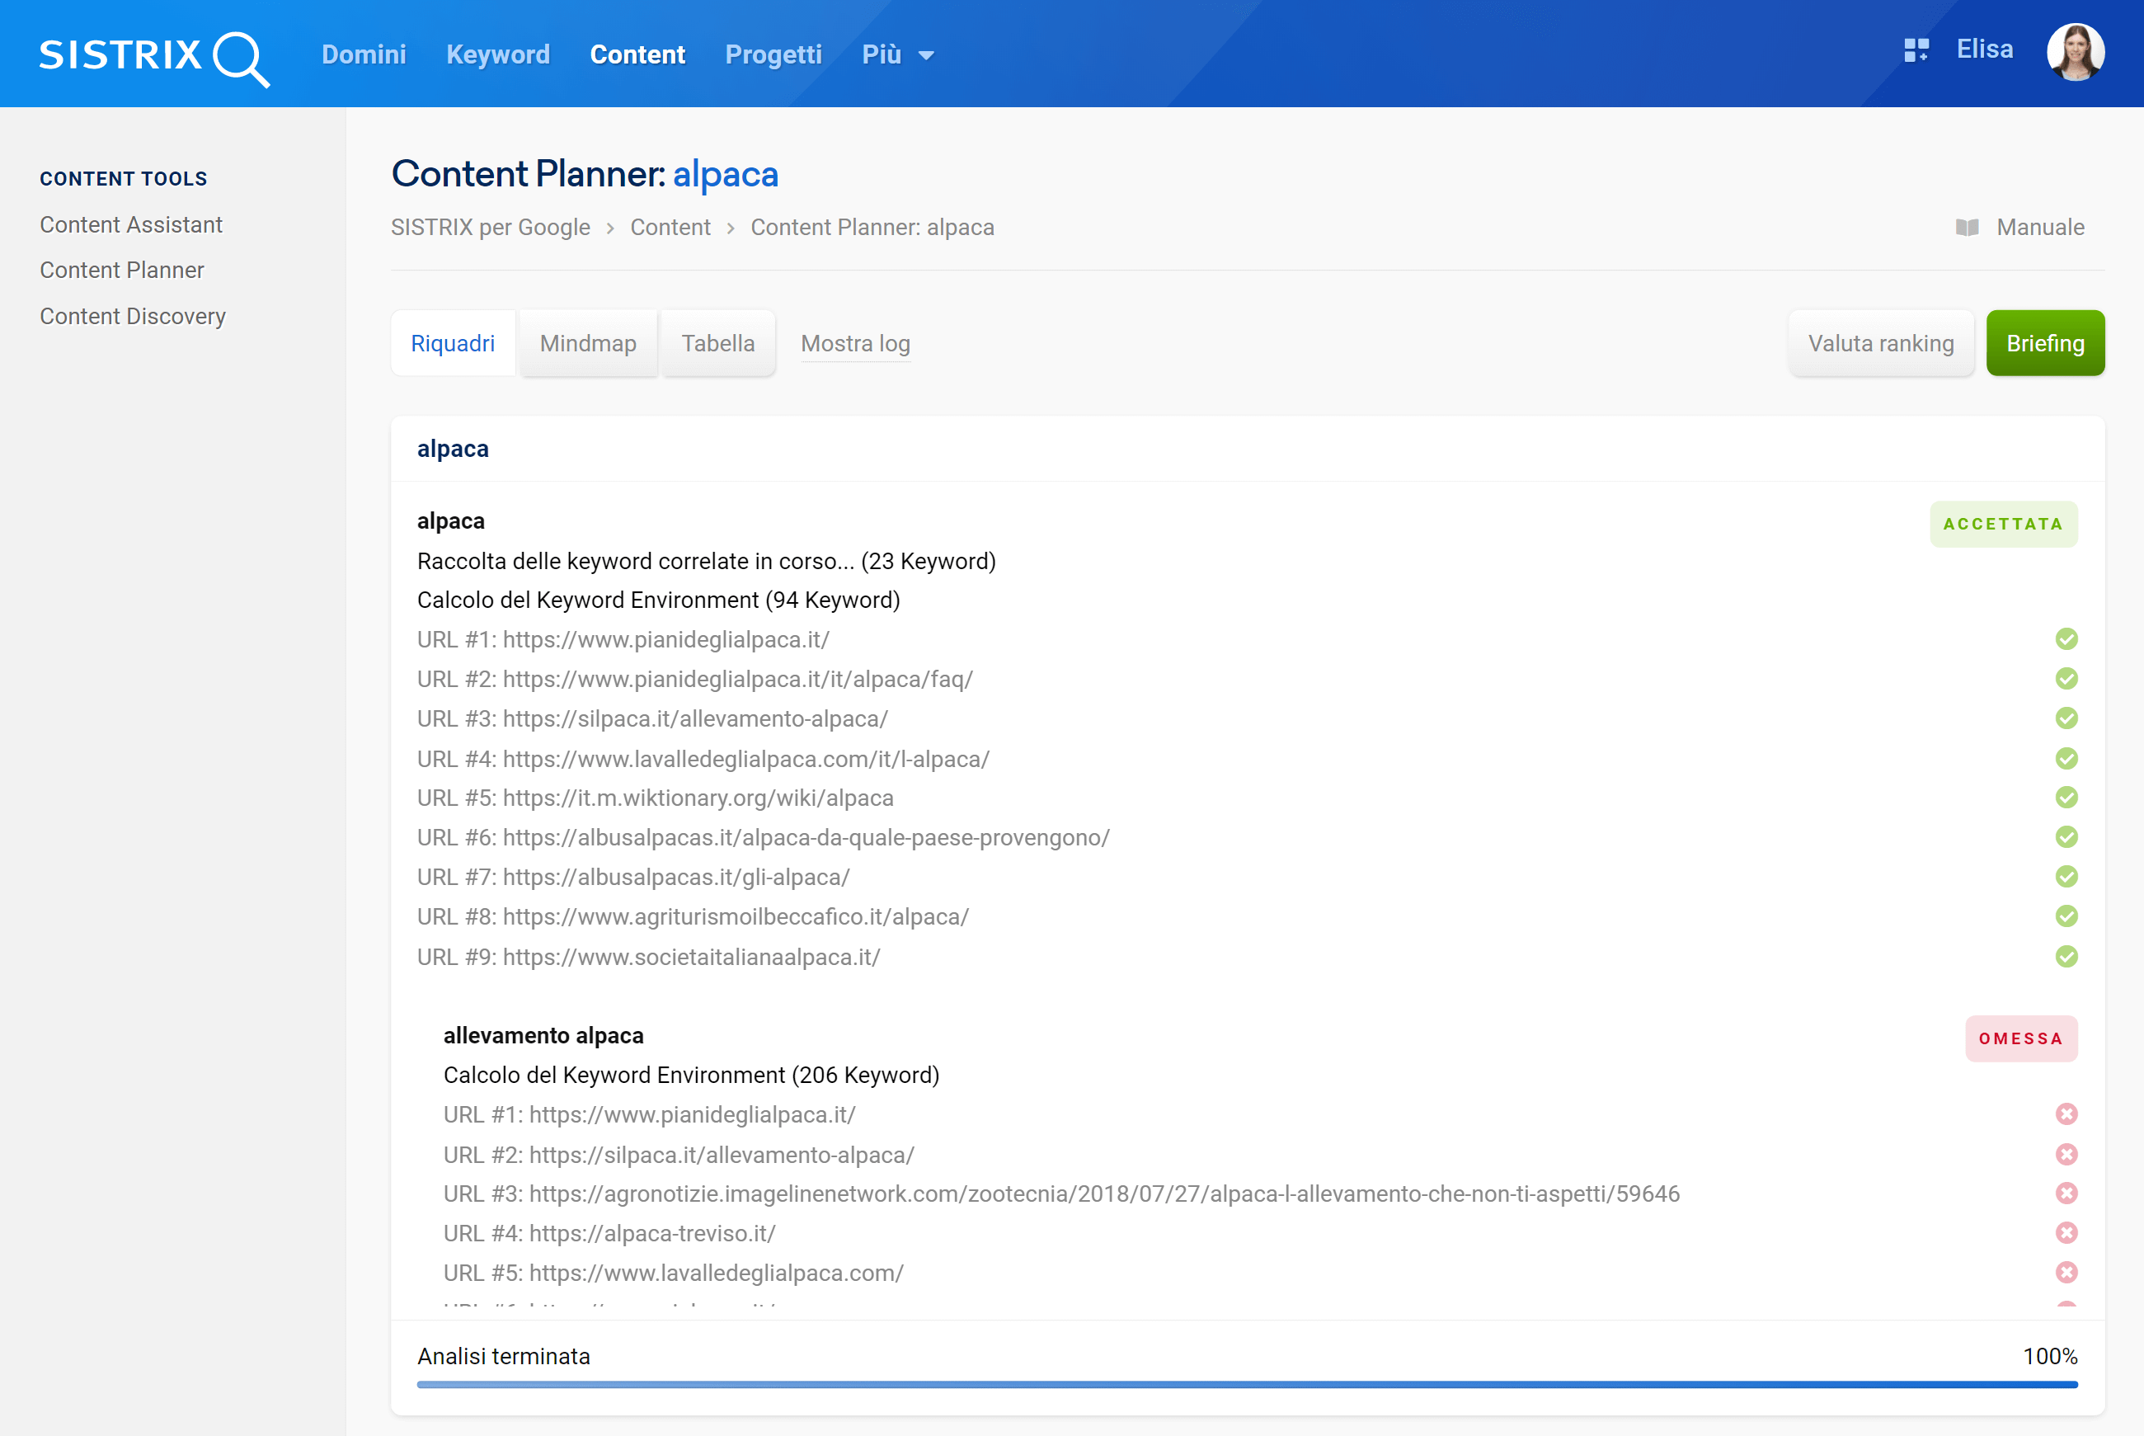Click green check for albusalpacas gli-alpaca URL

click(x=2066, y=877)
